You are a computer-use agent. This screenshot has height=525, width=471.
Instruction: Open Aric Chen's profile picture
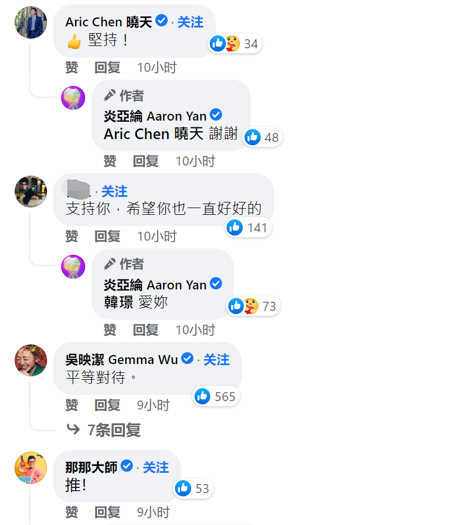point(31,22)
